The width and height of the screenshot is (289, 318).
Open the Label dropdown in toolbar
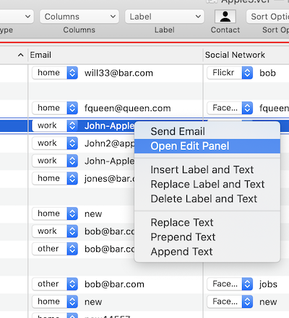point(165,17)
